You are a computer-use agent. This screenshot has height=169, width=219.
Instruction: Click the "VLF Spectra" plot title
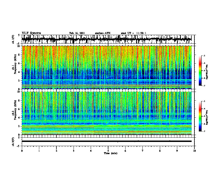[x=31, y=33]
